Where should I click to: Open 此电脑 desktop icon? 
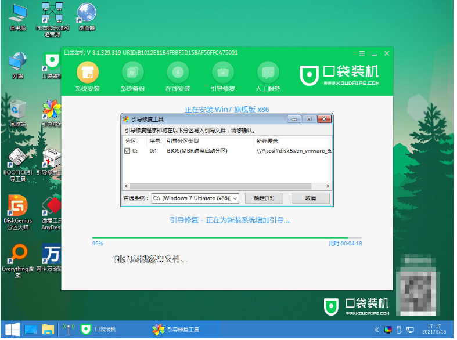tap(18, 18)
